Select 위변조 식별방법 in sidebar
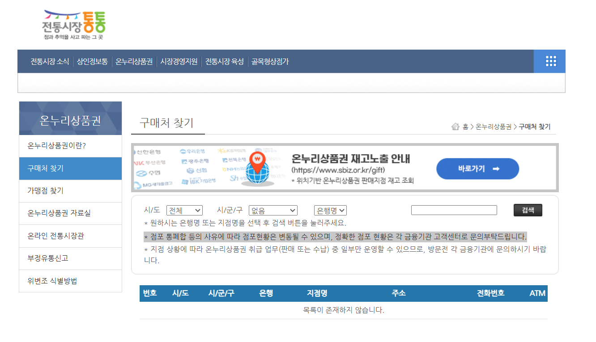This screenshot has width=596, height=342. click(x=70, y=281)
